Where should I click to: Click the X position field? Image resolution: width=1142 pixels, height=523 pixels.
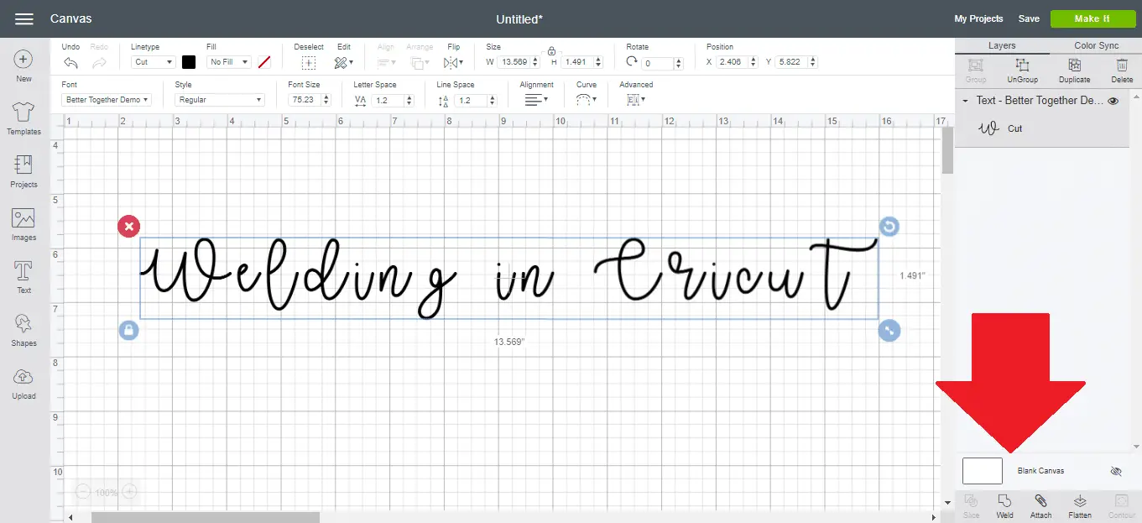(738, 62)
